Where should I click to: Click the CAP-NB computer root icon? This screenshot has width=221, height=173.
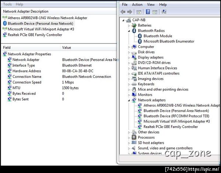[129, 20]
